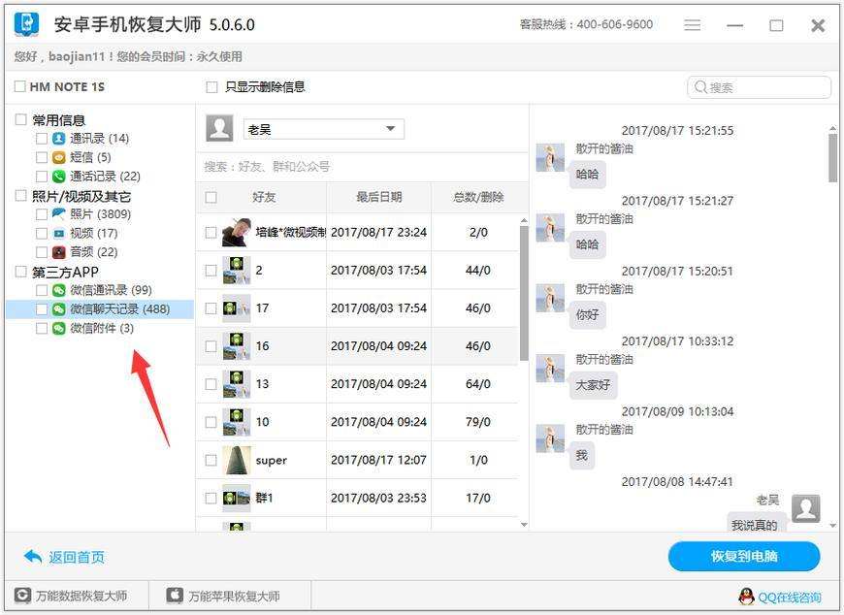Select friend row 10 date 2017/08/04 09:24
The height and width of the screenshot is (615, 844).
378,422
